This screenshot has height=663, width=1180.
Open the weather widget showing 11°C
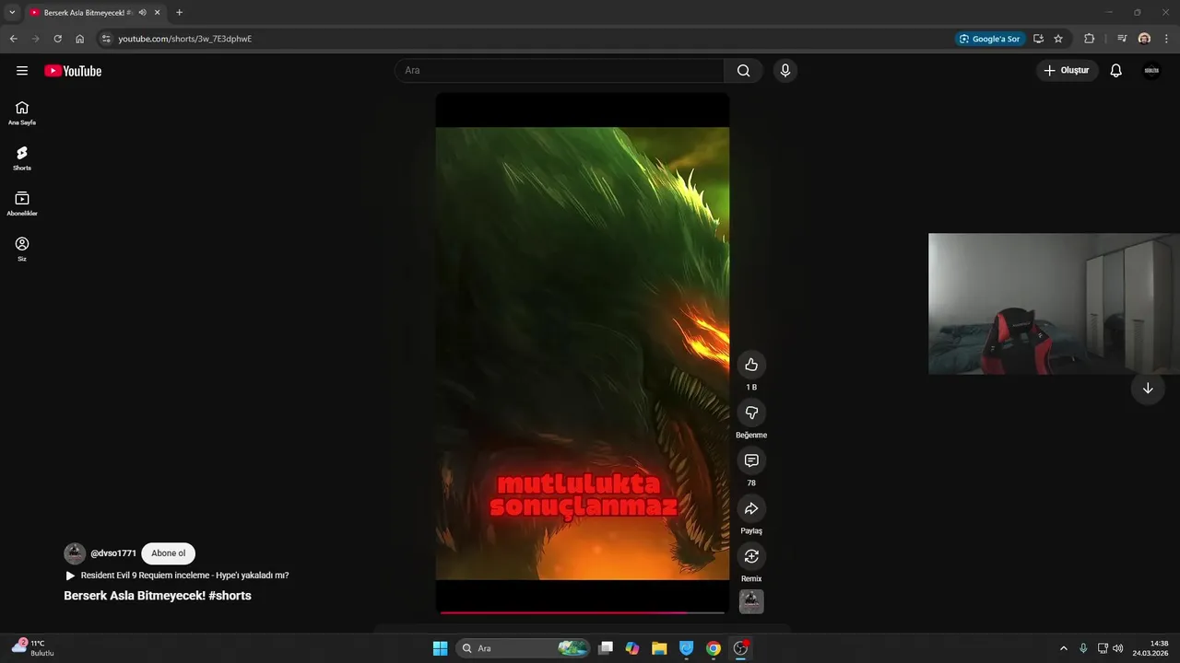(x=33, y=648)
